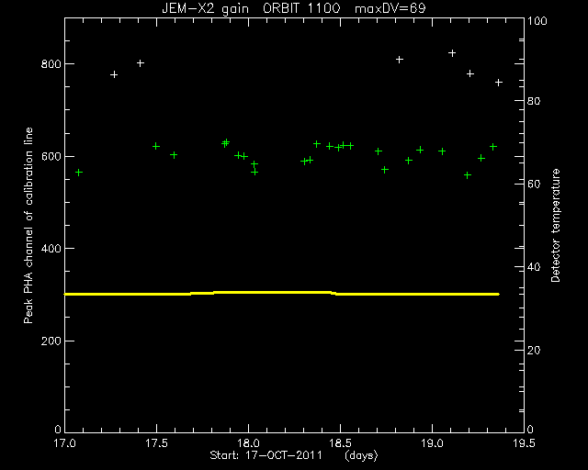The width and height of the screenshot is (588, 470).
Task: Click the 'Detector temperature' axis label
Action: coord(556,225)
